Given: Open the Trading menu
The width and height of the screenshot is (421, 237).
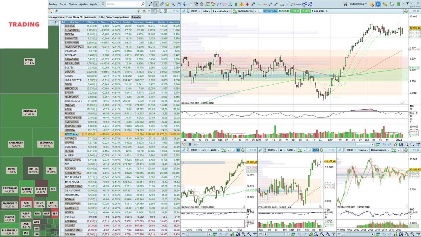Looking at the screenshot, I should click(x=53, y=4).
